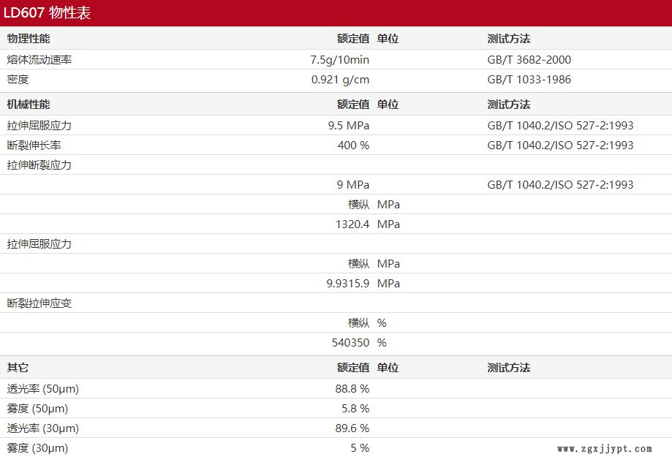Click the 密度 row label

coord(18,80)
